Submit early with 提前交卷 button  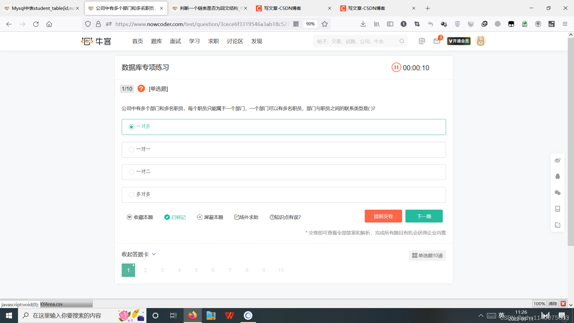click(x=383, y=216)
